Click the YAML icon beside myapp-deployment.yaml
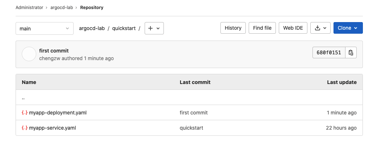Viewport: 381px width, 151px height. (25, 113)
